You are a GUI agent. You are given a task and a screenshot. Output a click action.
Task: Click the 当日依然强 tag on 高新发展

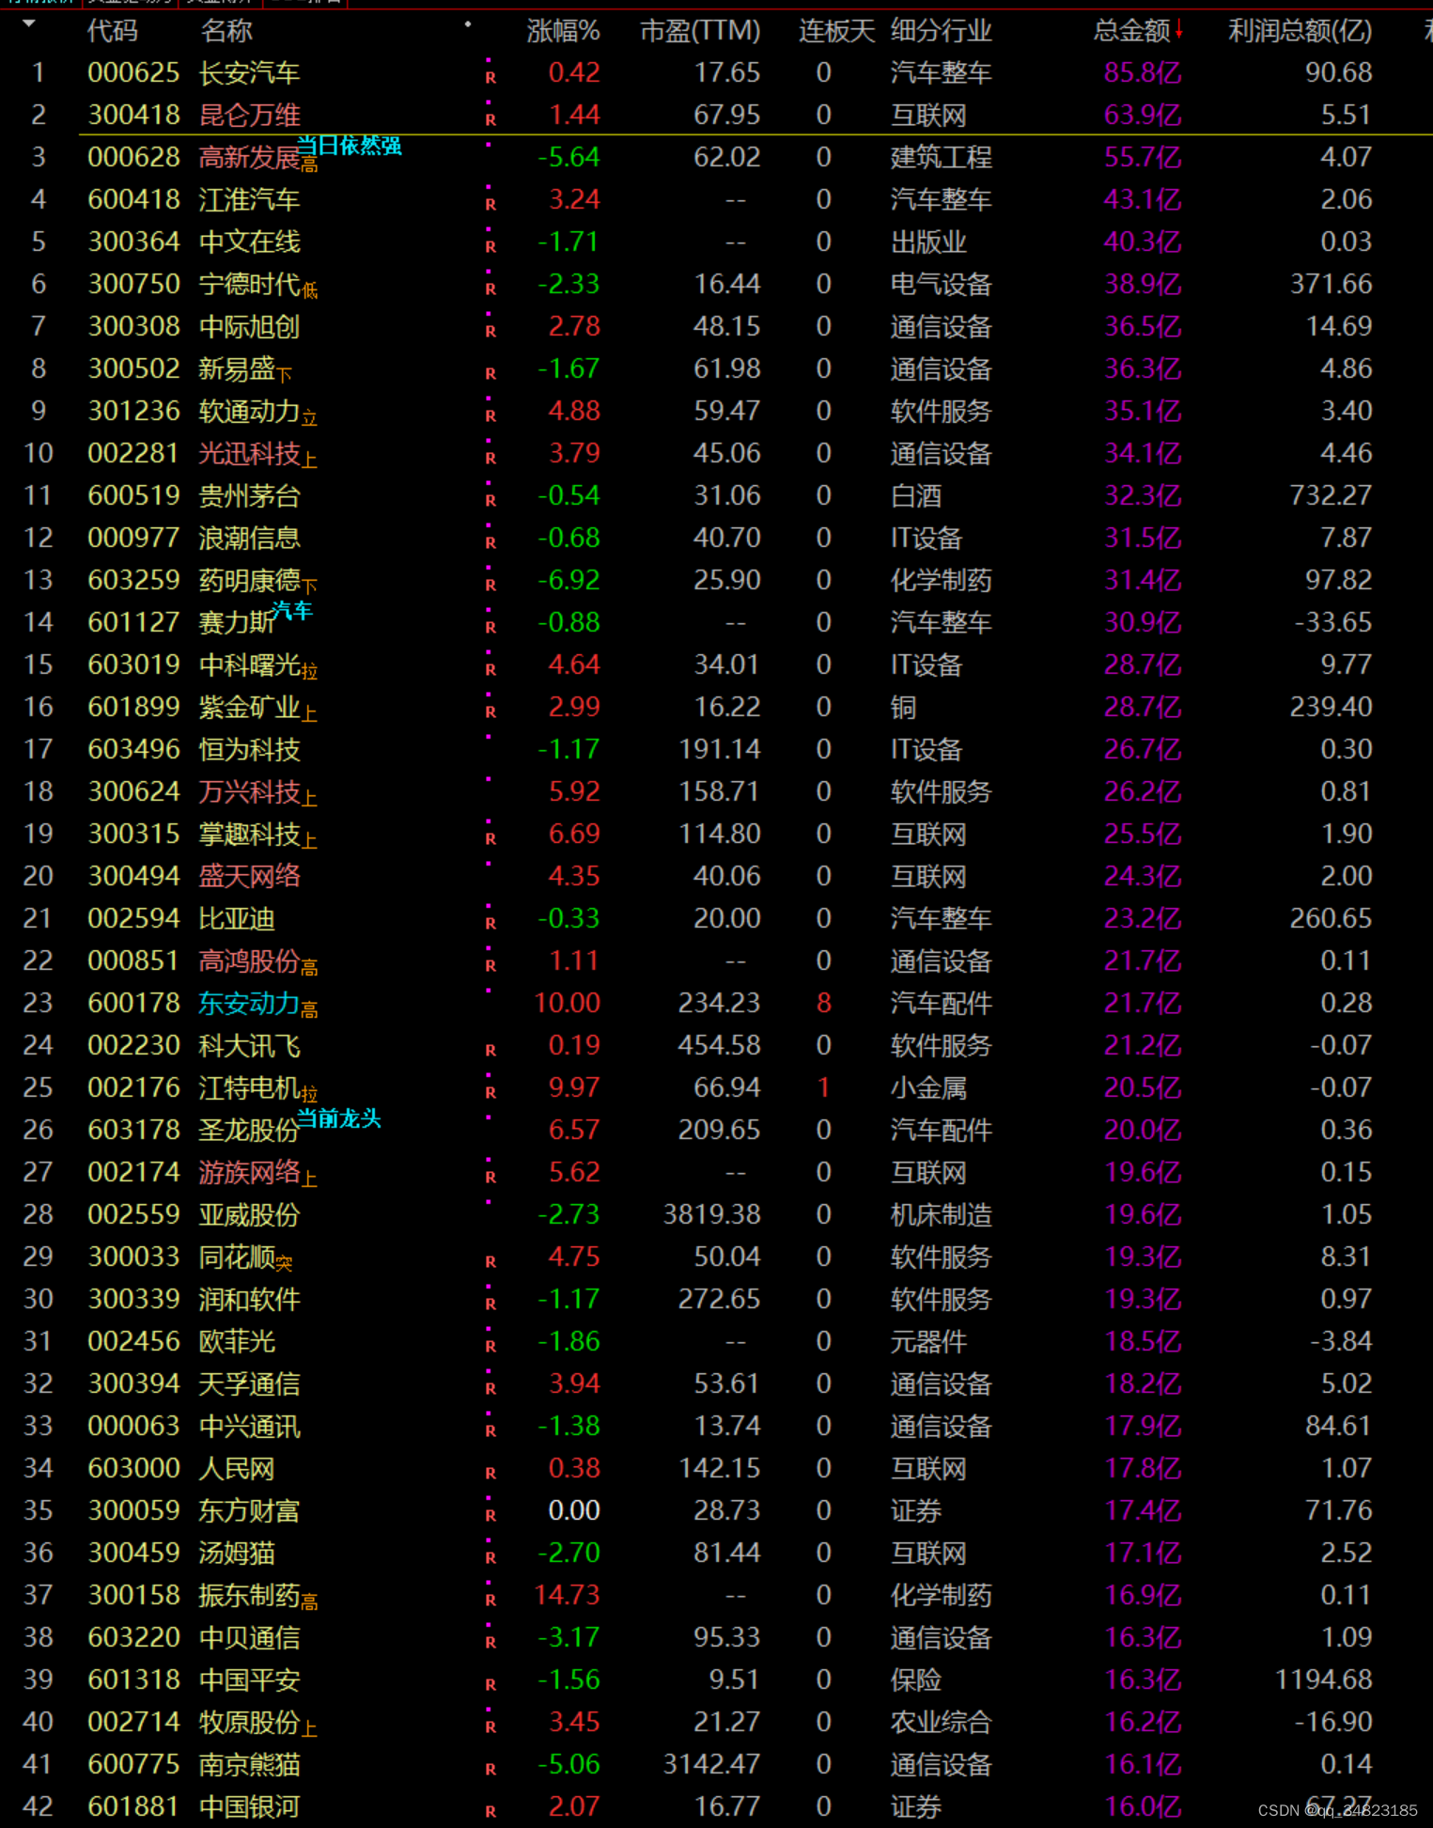click(x=349, y=146)
